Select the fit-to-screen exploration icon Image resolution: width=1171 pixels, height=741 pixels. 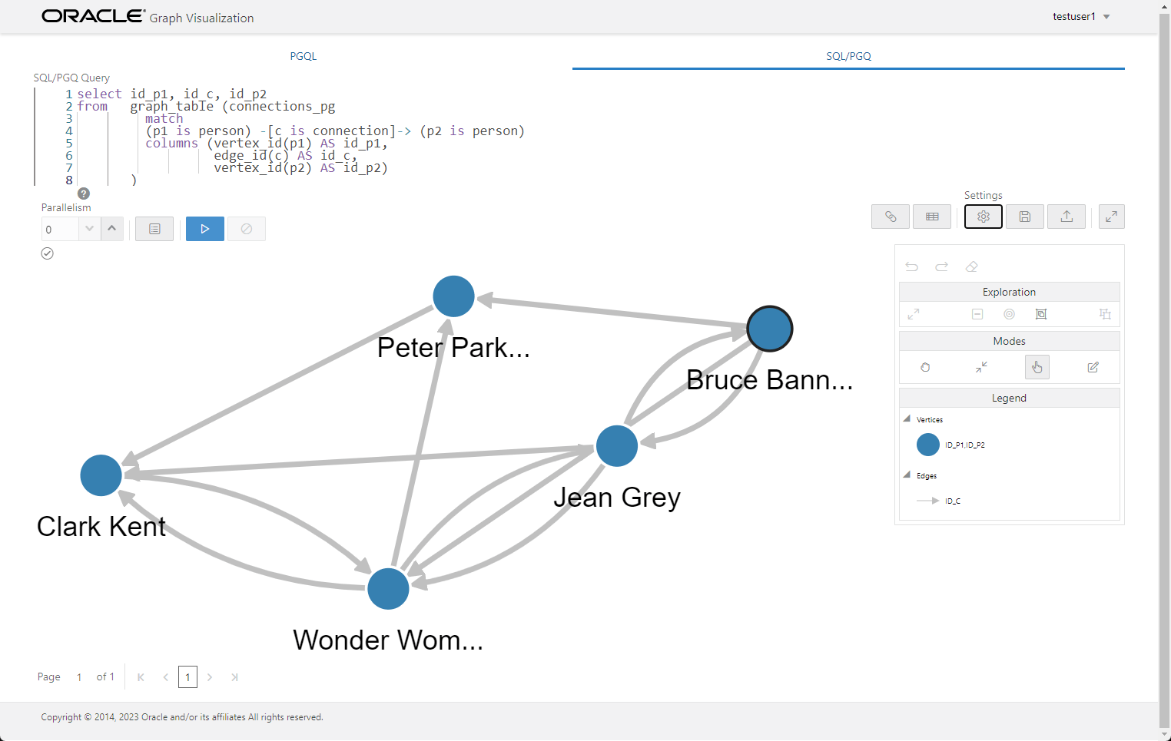914,314
